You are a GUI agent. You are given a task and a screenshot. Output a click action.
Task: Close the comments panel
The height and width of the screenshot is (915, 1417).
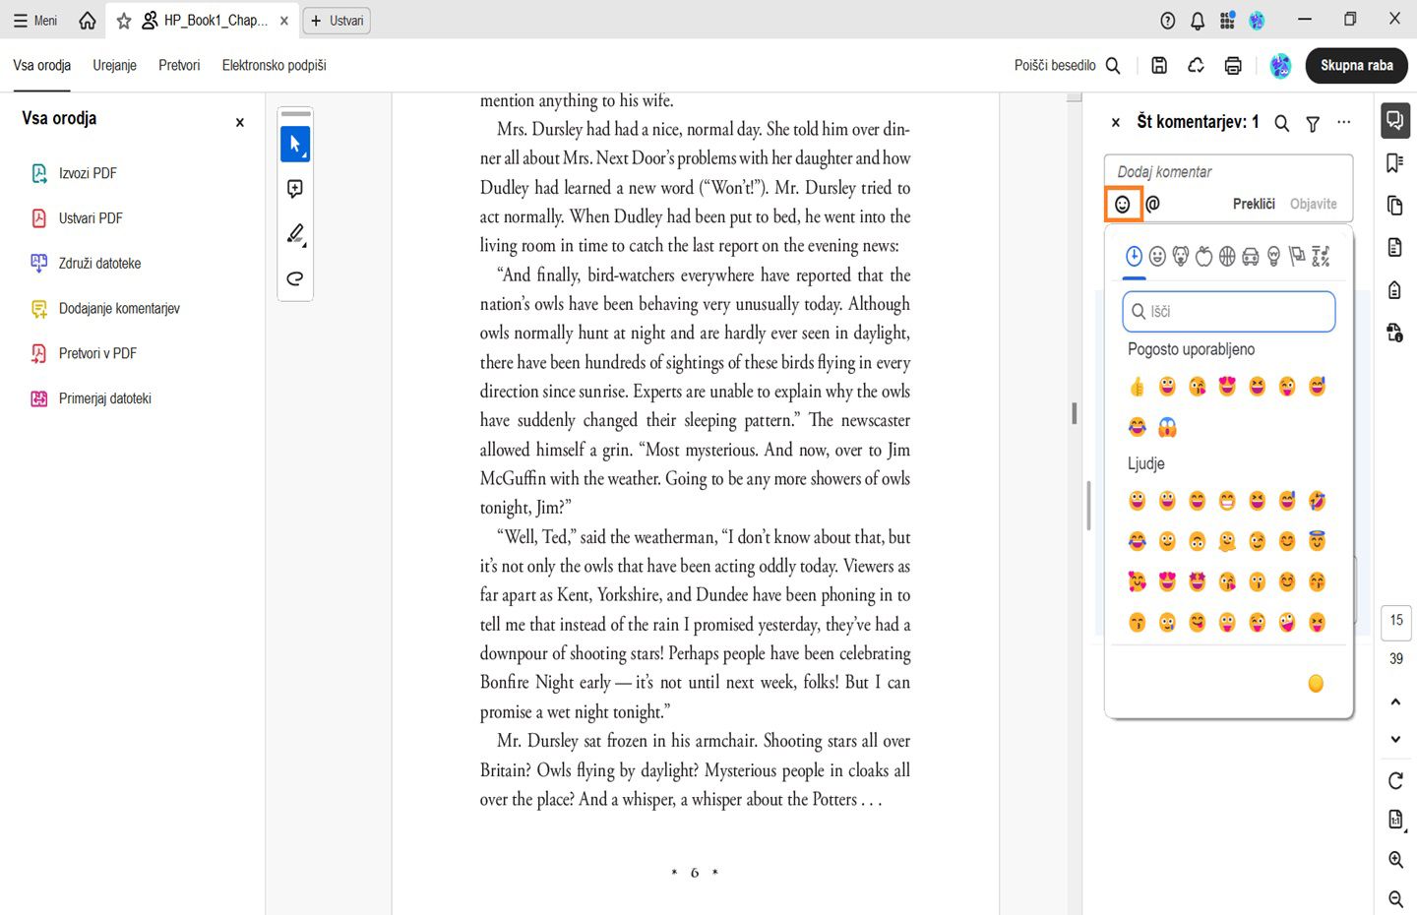1115,123
